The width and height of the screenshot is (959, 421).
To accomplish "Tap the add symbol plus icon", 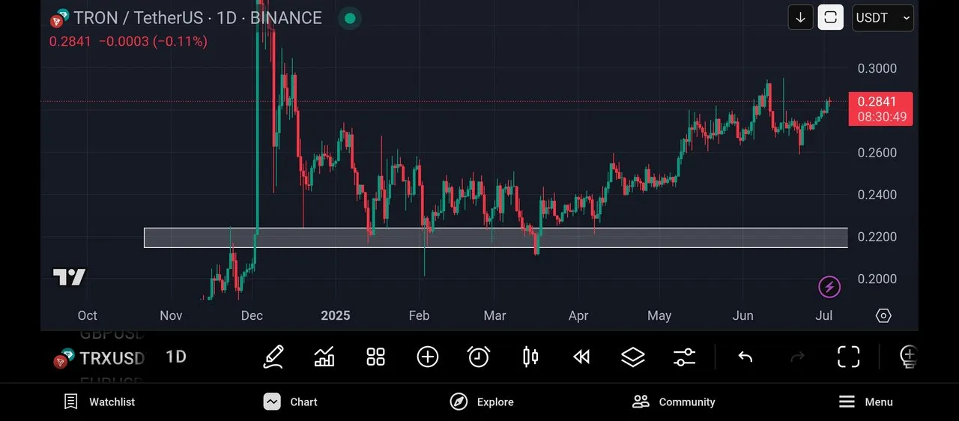I will (x=427, y=357).
